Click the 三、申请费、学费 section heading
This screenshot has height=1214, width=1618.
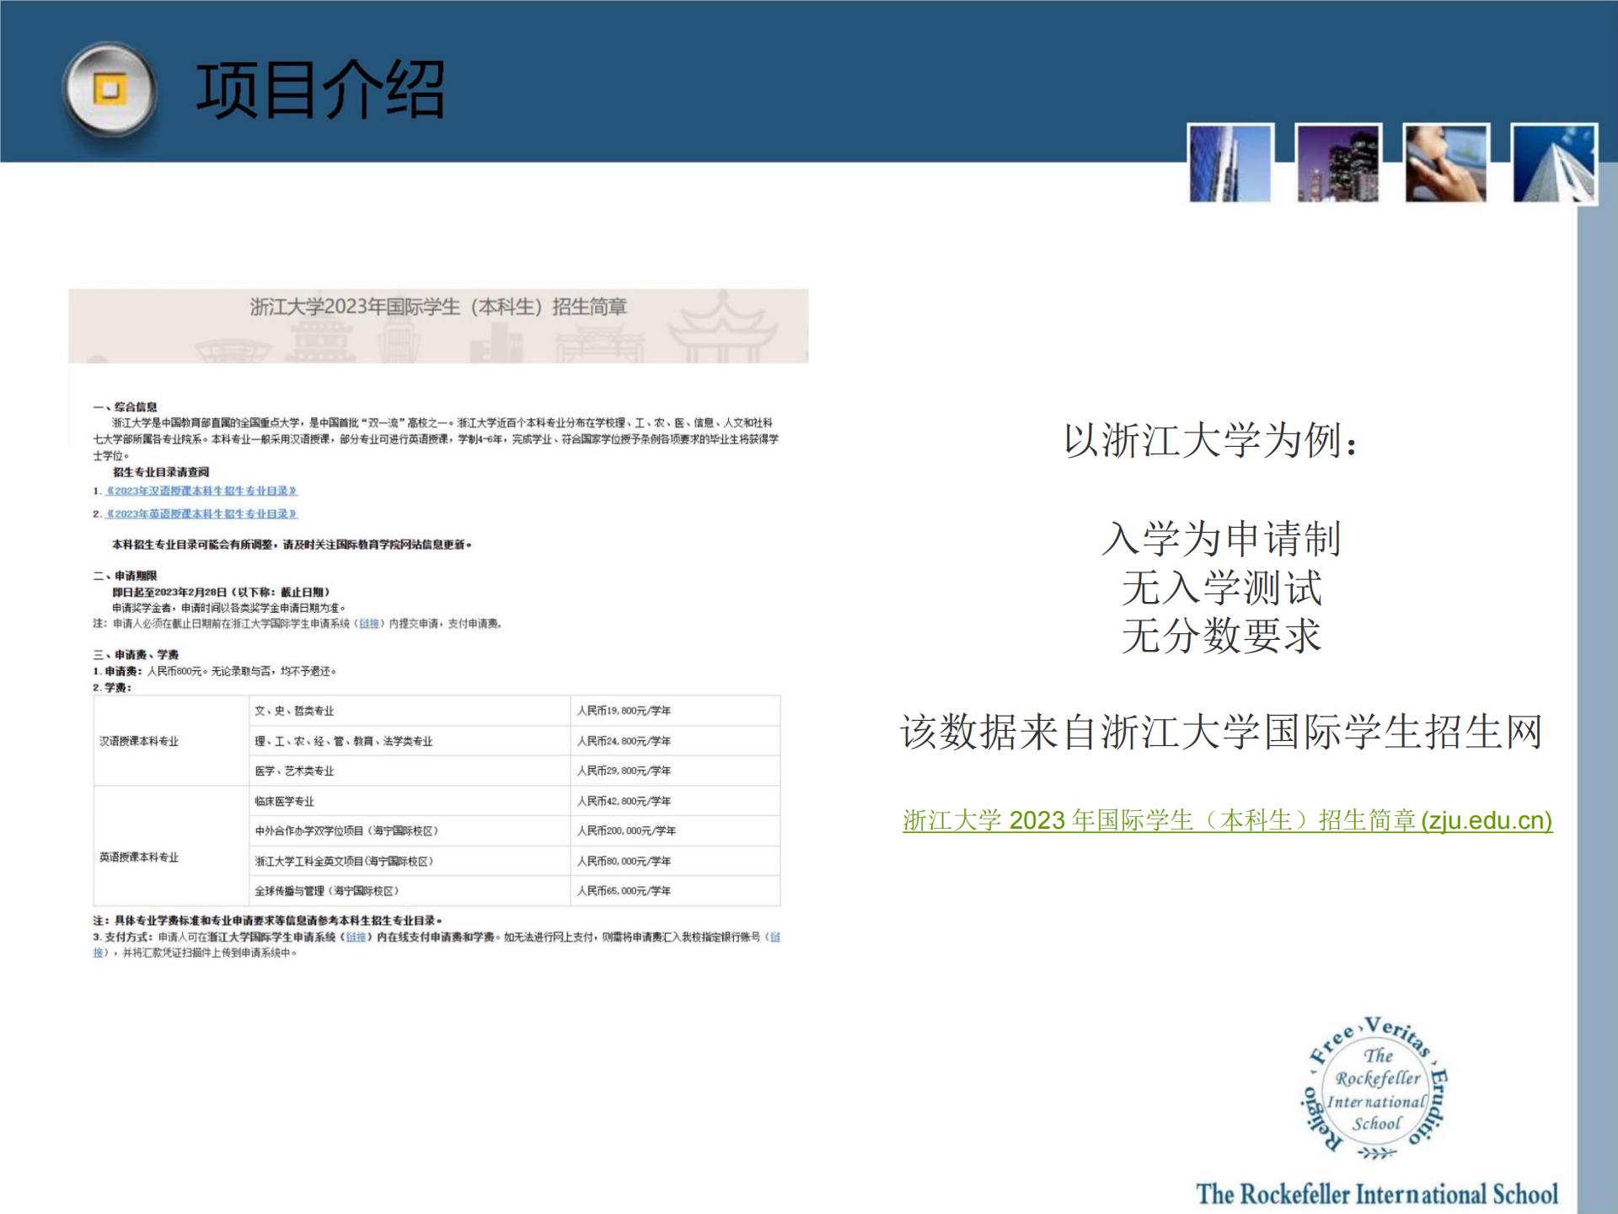click(x=136, y=654)
